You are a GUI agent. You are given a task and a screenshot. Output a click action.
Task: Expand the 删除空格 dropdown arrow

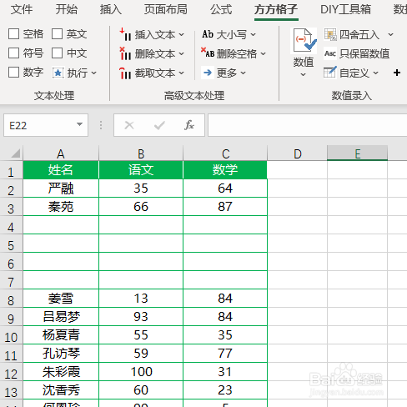point(264,53)
